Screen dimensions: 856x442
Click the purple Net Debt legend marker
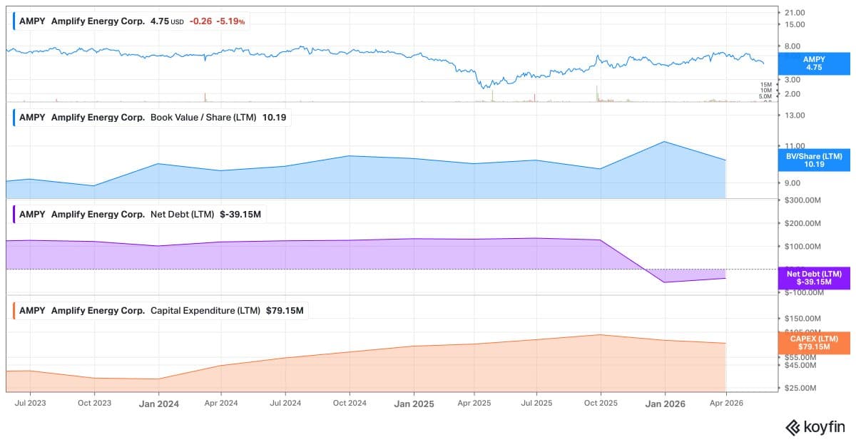click(x=14, y=214)
